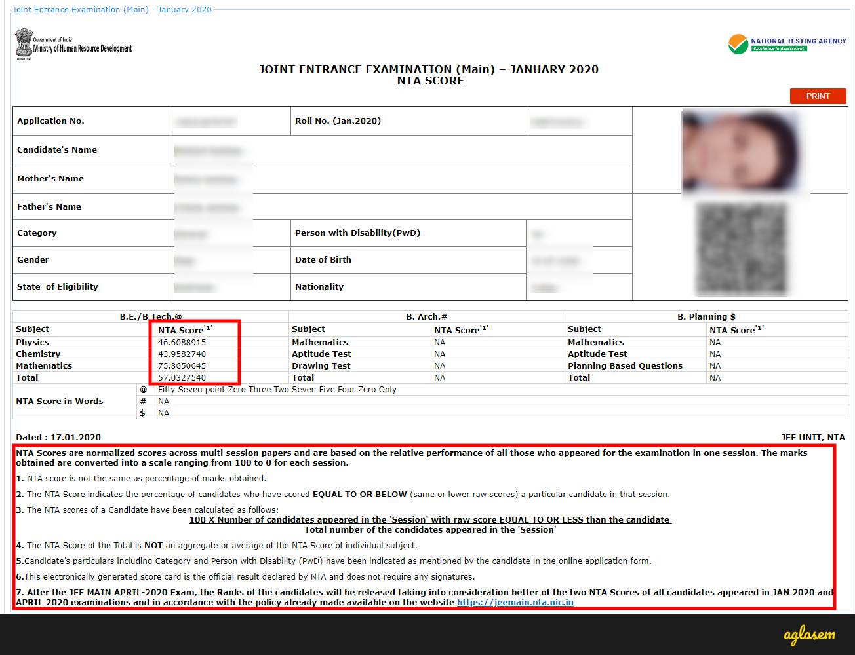Click the 'Dated : 17.01.2020' text
The image size is (855, 655).
[x=58, y=438]
